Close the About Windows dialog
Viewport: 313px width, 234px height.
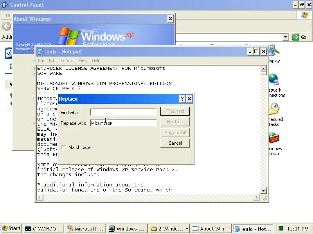pos(171,19)
